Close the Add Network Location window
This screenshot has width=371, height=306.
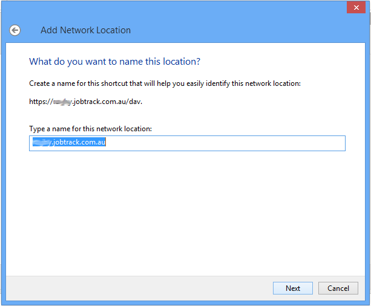click(x=355, y=7)
